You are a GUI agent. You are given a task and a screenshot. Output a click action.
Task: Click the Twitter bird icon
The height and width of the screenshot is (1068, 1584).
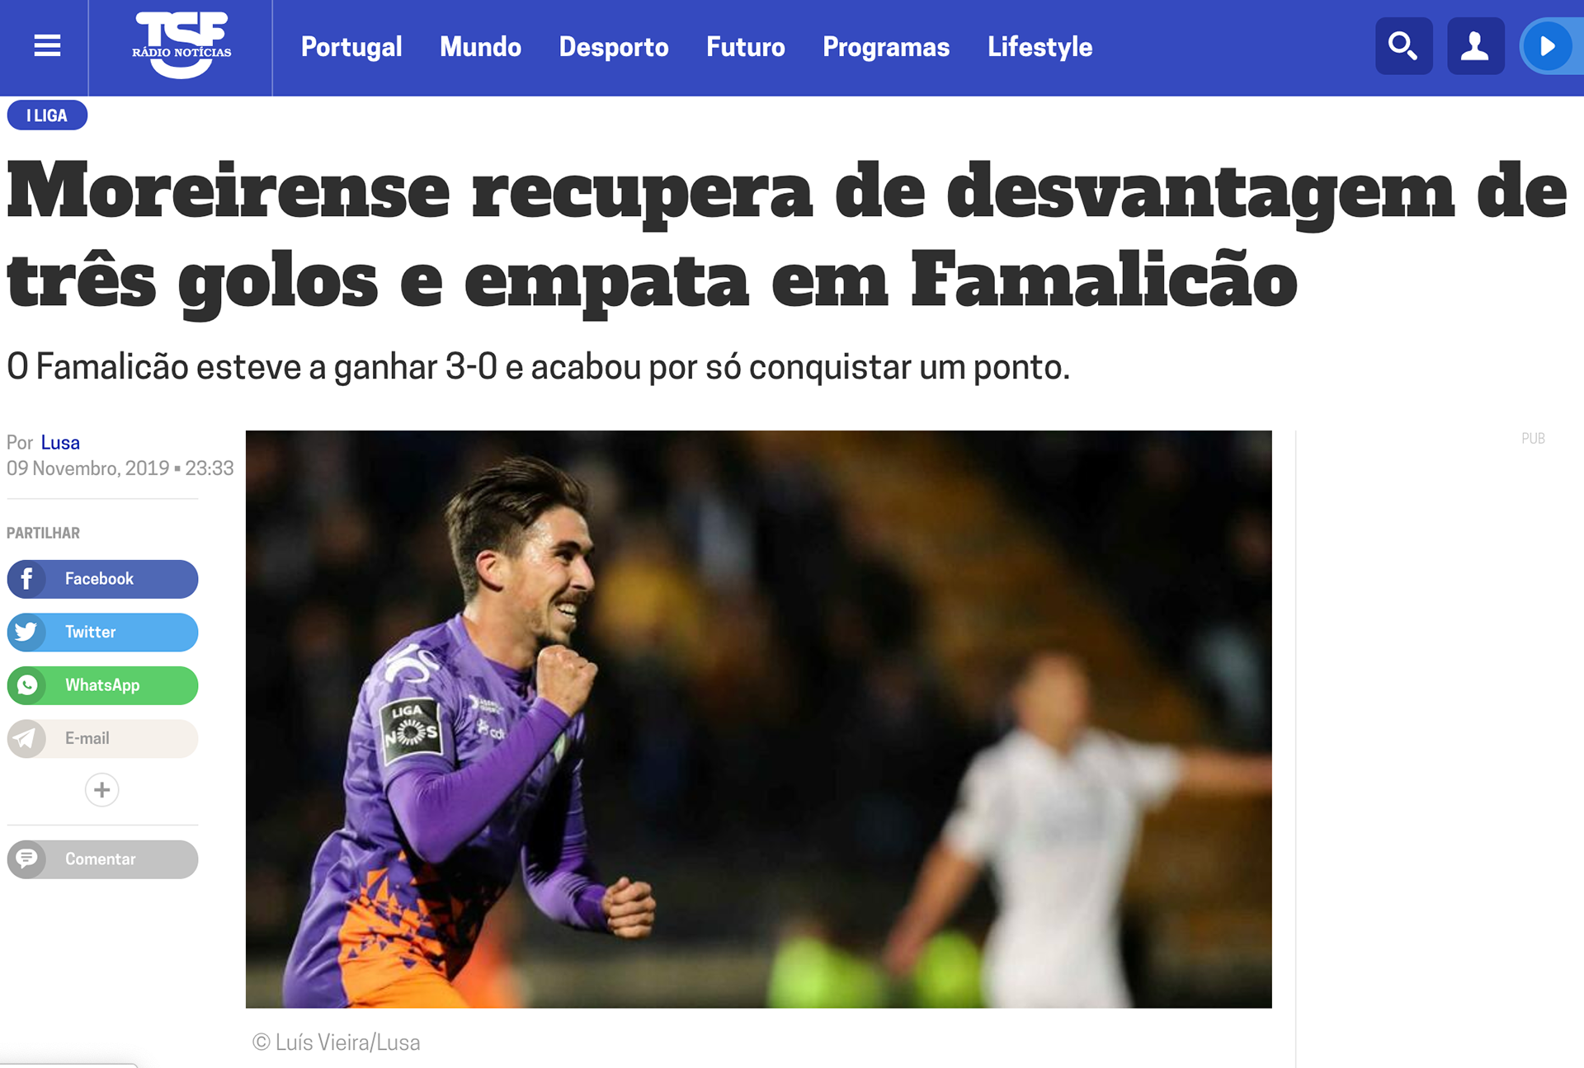[26, 633]
